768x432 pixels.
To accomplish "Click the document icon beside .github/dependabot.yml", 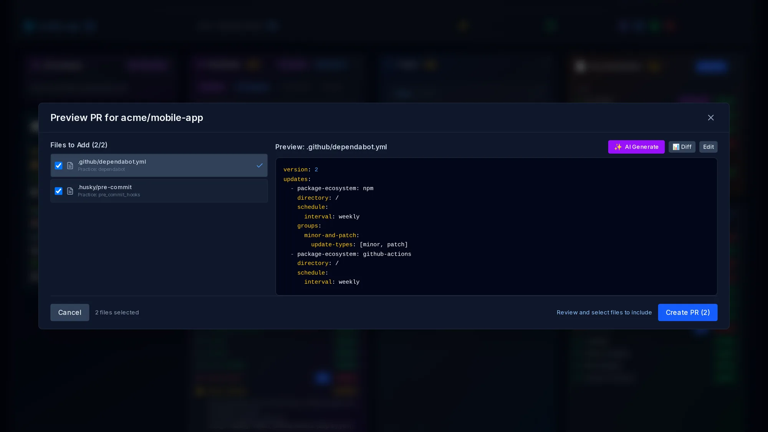I will pos(70,166).
